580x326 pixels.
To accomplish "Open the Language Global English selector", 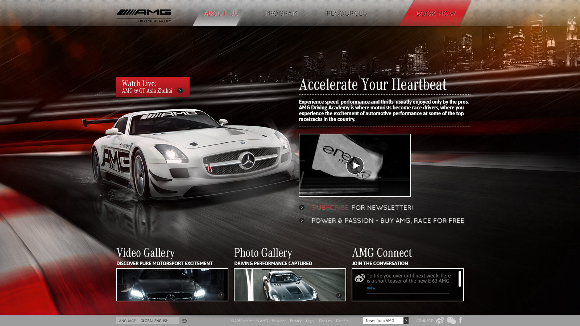I will [x=148, y=321].
